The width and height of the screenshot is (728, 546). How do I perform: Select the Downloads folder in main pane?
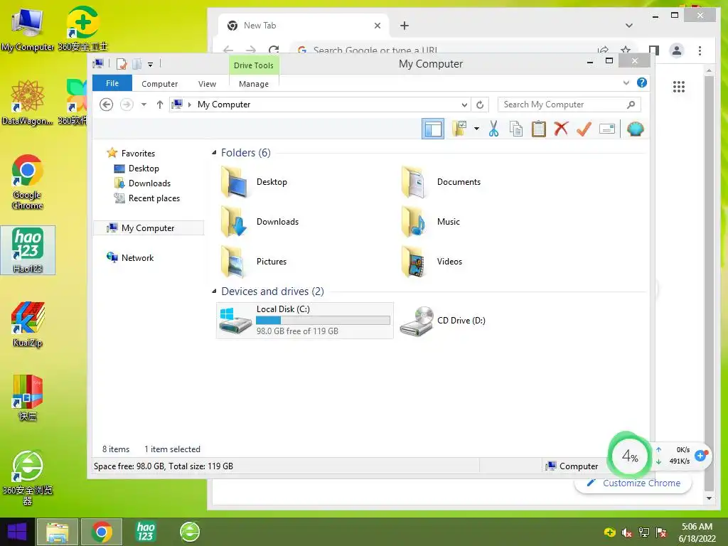click(x=260, y=222)
